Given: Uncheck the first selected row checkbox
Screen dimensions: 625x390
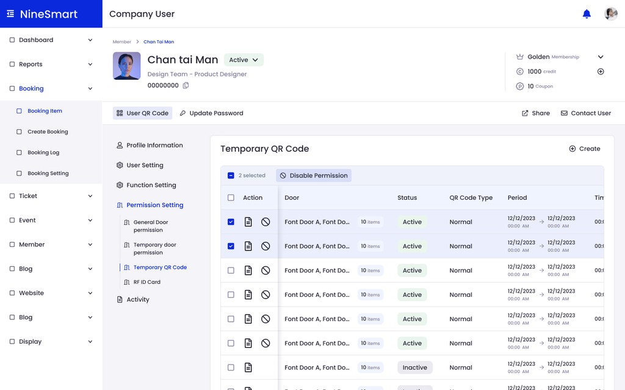Looking at the screenshot, I should [231, 222].
